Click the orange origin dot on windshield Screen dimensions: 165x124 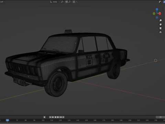point(76,43)
